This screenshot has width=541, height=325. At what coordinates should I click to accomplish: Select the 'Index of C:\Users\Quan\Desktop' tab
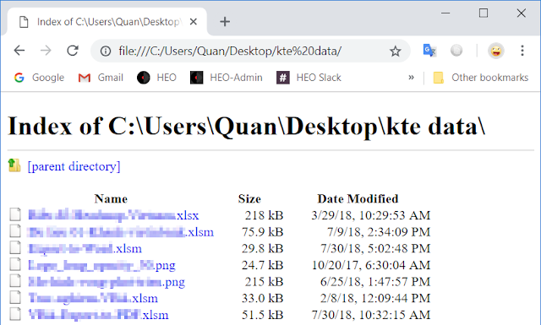pyautogui.click(x=107, y=22)
